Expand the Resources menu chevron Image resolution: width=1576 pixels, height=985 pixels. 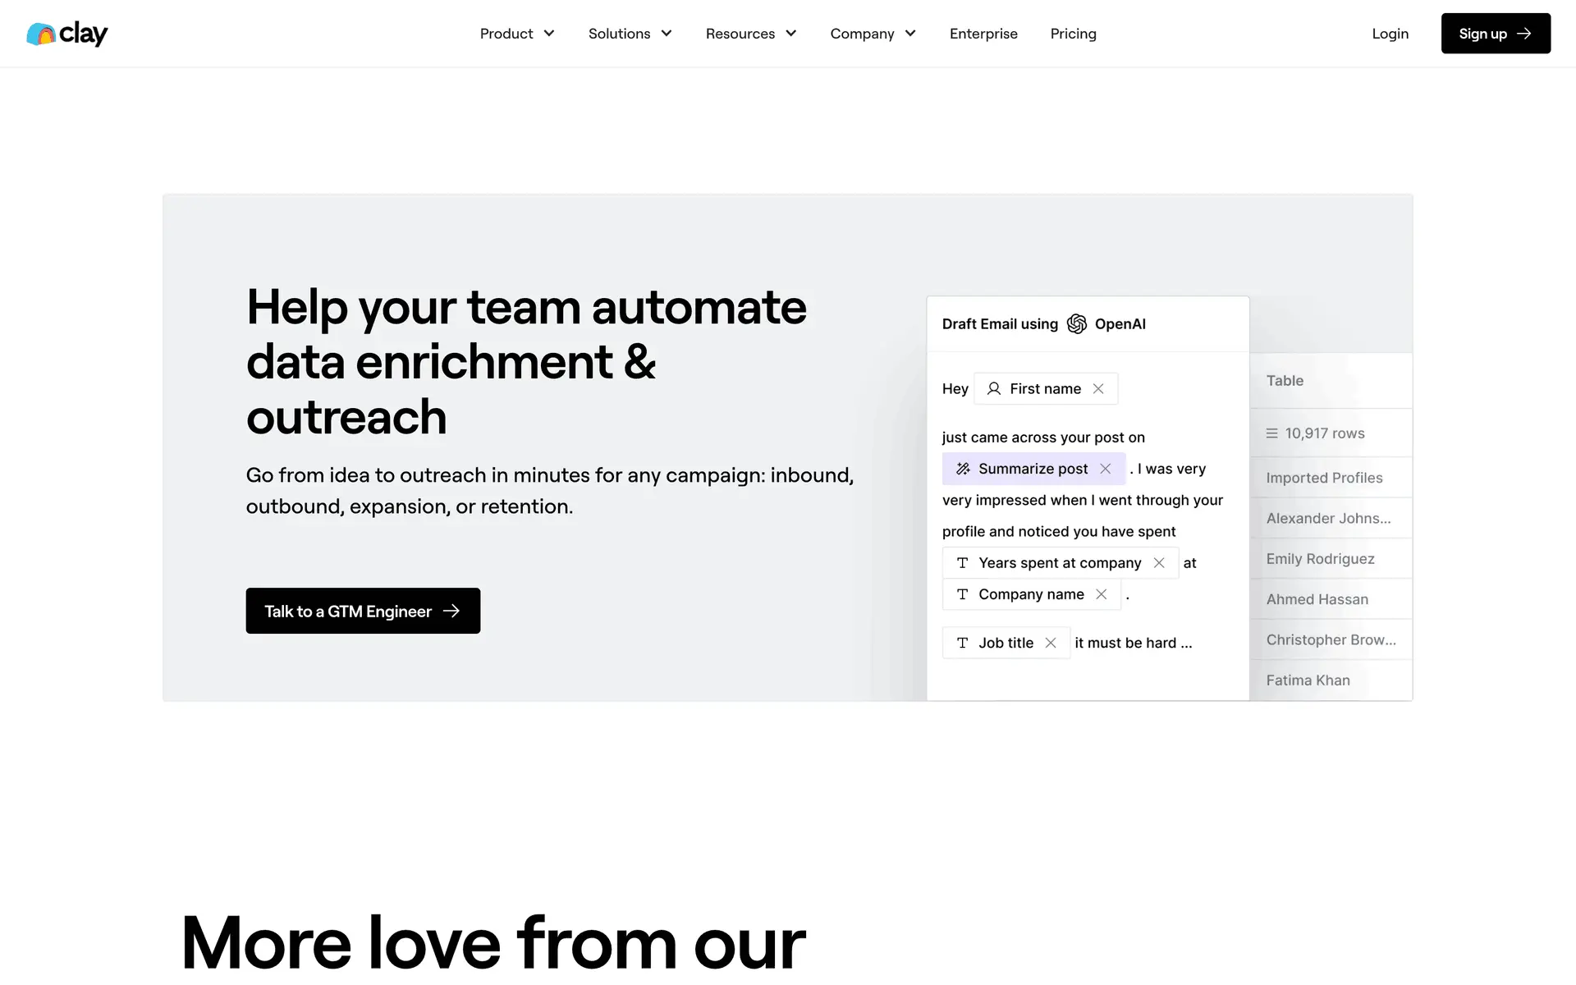click(x=790, y=34)
